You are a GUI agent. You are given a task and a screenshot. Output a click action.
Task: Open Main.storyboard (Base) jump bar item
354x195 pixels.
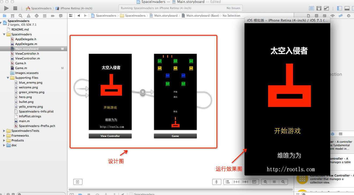[x=200, y=16]
